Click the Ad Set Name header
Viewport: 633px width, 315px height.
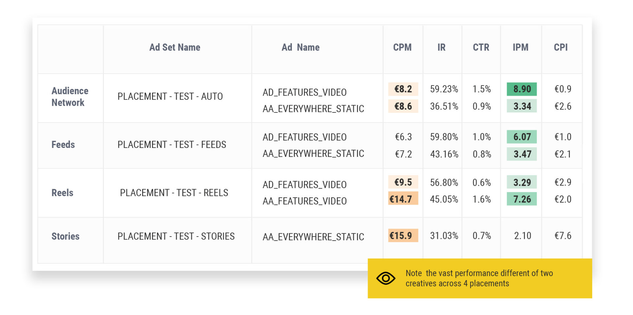point(175,47)
